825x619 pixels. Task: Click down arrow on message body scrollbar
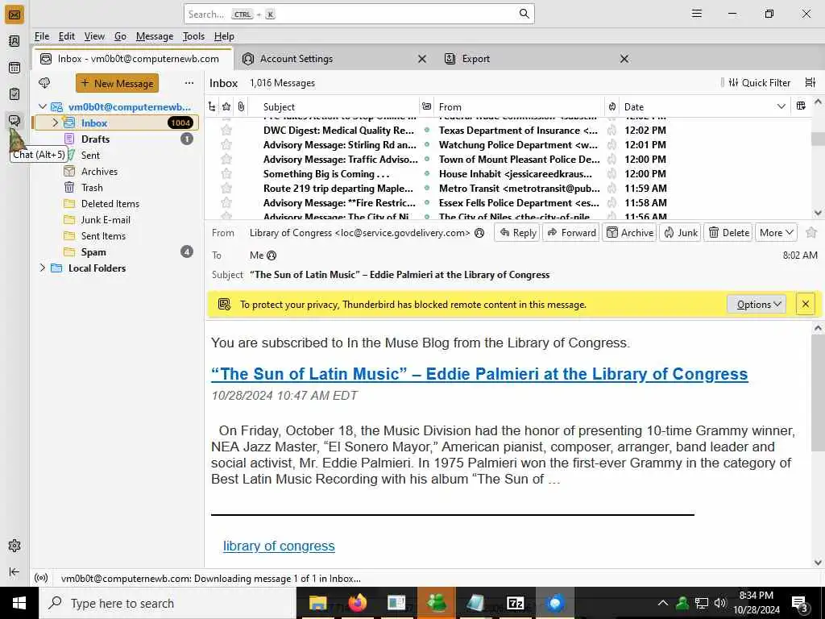[x=818, y=562]
